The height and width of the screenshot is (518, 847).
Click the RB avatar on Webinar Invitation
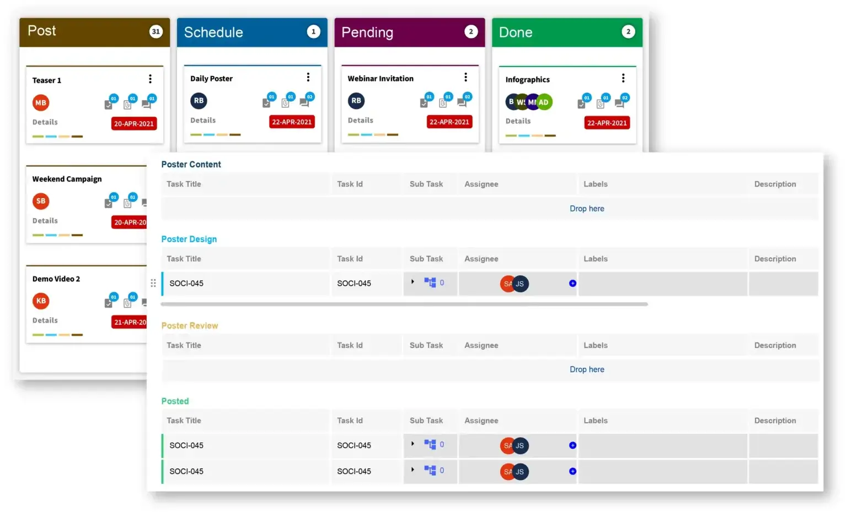pos(356,101)
